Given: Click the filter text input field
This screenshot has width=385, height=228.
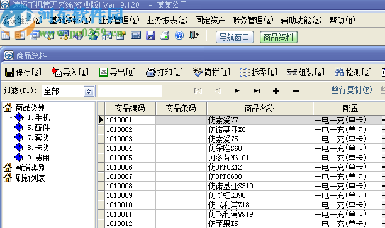Looking at the screenshot, I should point(130,91).
